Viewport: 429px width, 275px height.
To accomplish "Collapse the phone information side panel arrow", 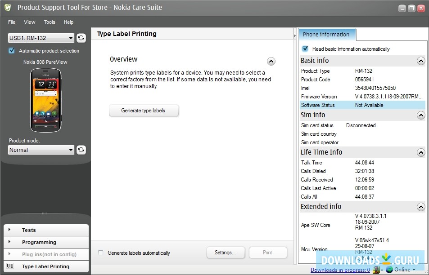I will (x=295, y=35).
